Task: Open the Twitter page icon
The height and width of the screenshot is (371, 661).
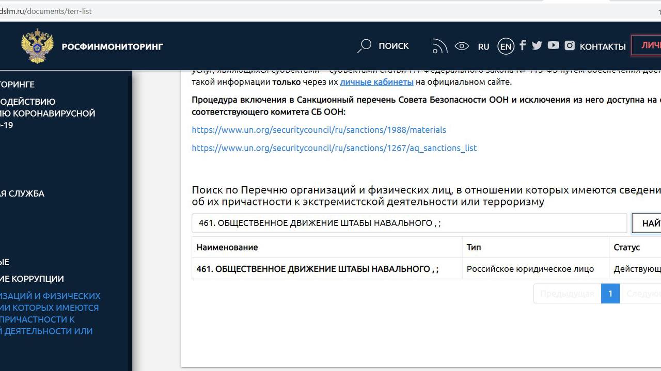Action: click(537, 45)
